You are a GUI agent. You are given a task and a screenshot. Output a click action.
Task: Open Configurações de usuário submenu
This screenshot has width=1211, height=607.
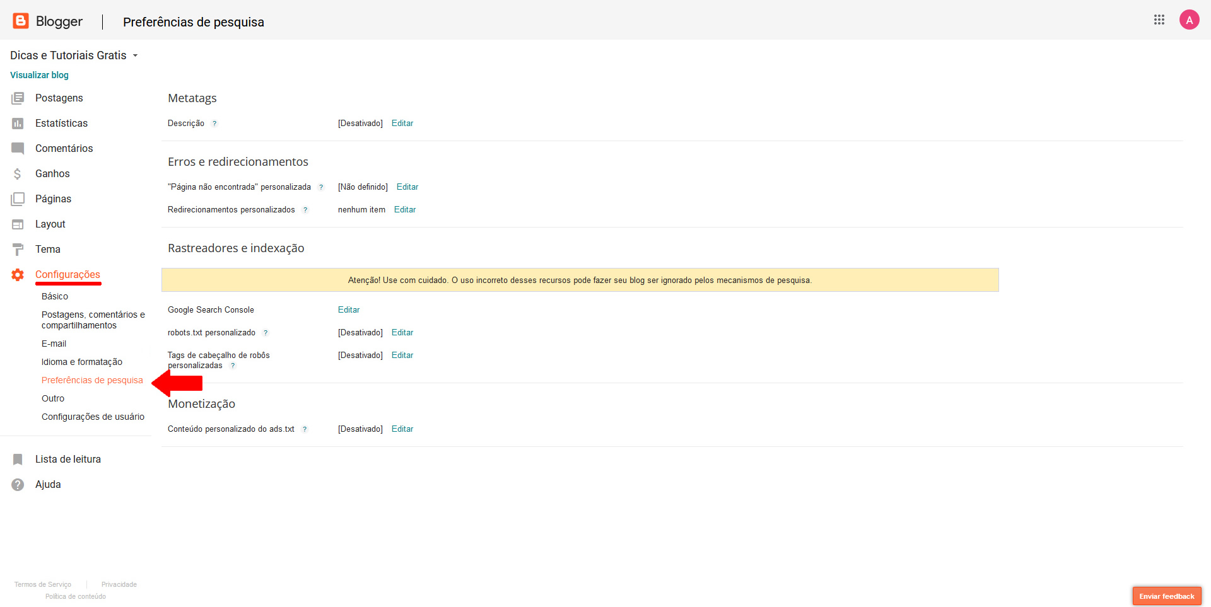[93, 417]
